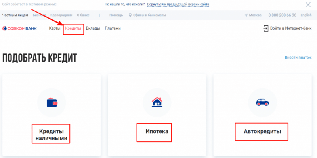The height and width of the screenshot is (158, 317).
Task: Click the Sovcombank logo
Action: [x=19, y=28]
